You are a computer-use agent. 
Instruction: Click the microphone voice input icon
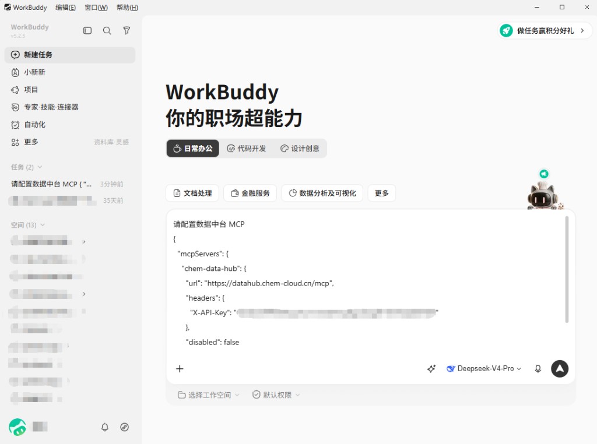click(x=538, y=369)
